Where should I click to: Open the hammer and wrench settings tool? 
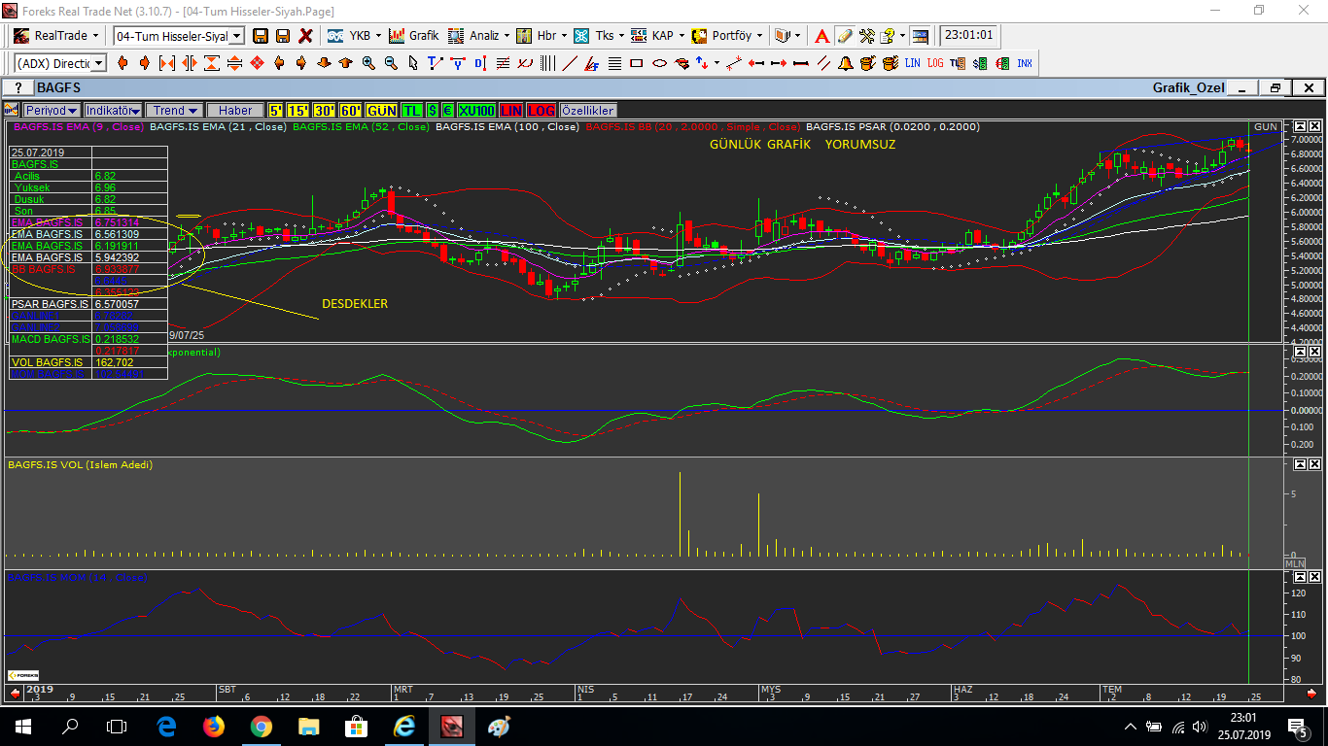click(x=867, y=36)
